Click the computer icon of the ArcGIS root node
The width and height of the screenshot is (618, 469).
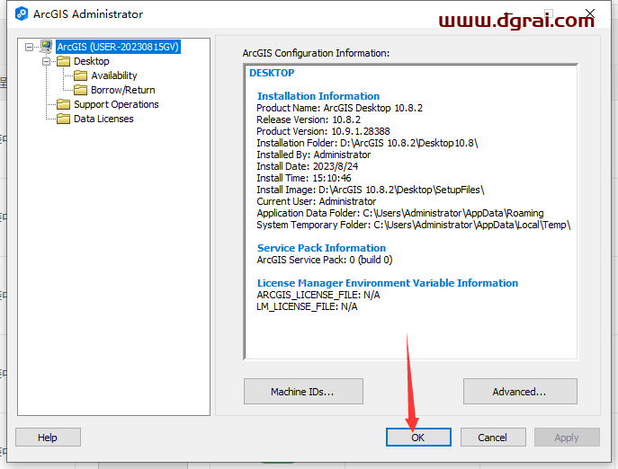(46, 47)
